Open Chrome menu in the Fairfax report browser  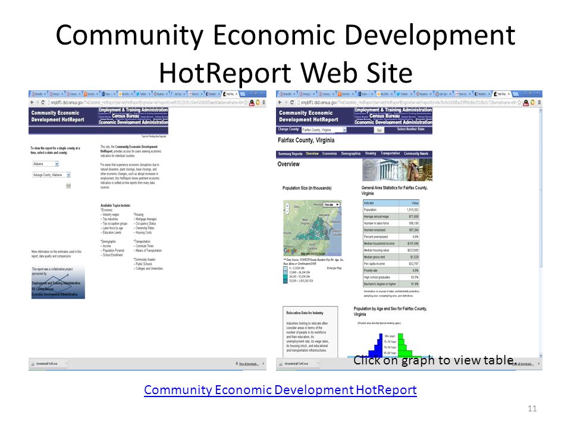pos(539,103)
